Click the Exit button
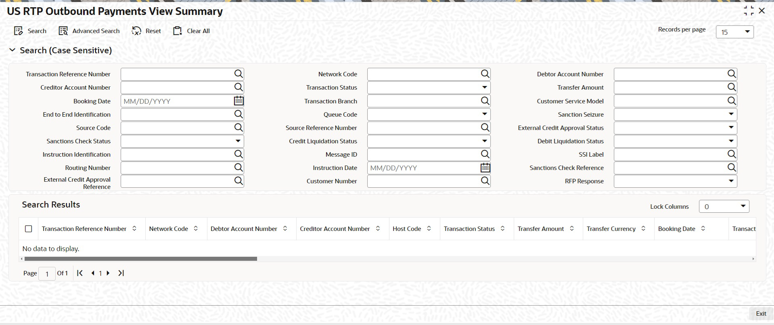The width and height of the screenshot is (774, 325). pyautogui.click(x=761, y=314)
